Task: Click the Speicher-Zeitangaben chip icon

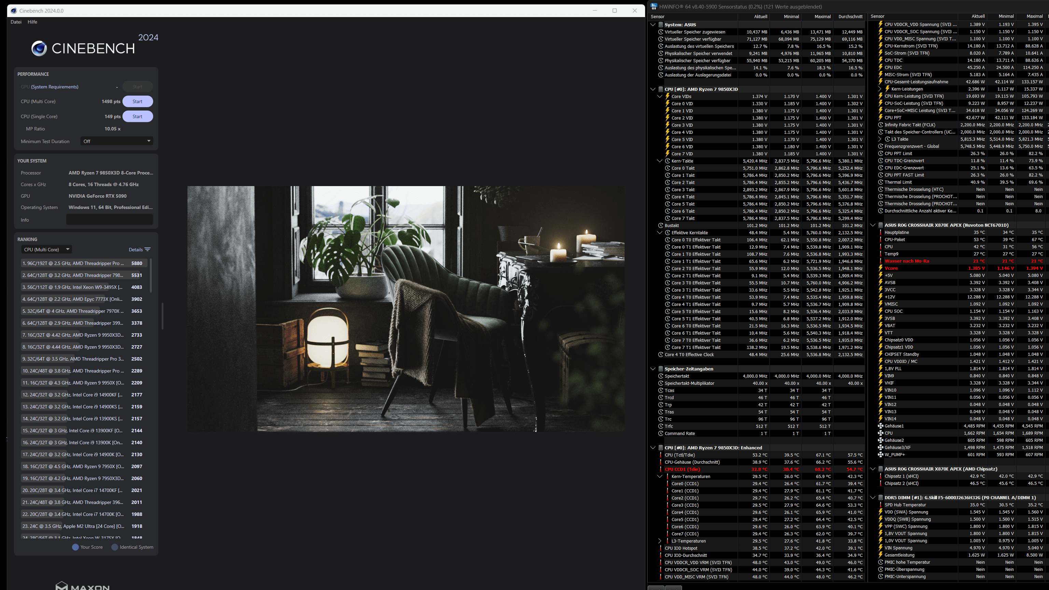Action: pyautogui.click(x=660, y=369)
